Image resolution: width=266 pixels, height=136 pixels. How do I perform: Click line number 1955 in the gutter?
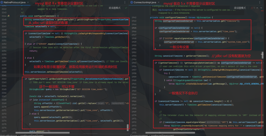[x=134, y=63]
